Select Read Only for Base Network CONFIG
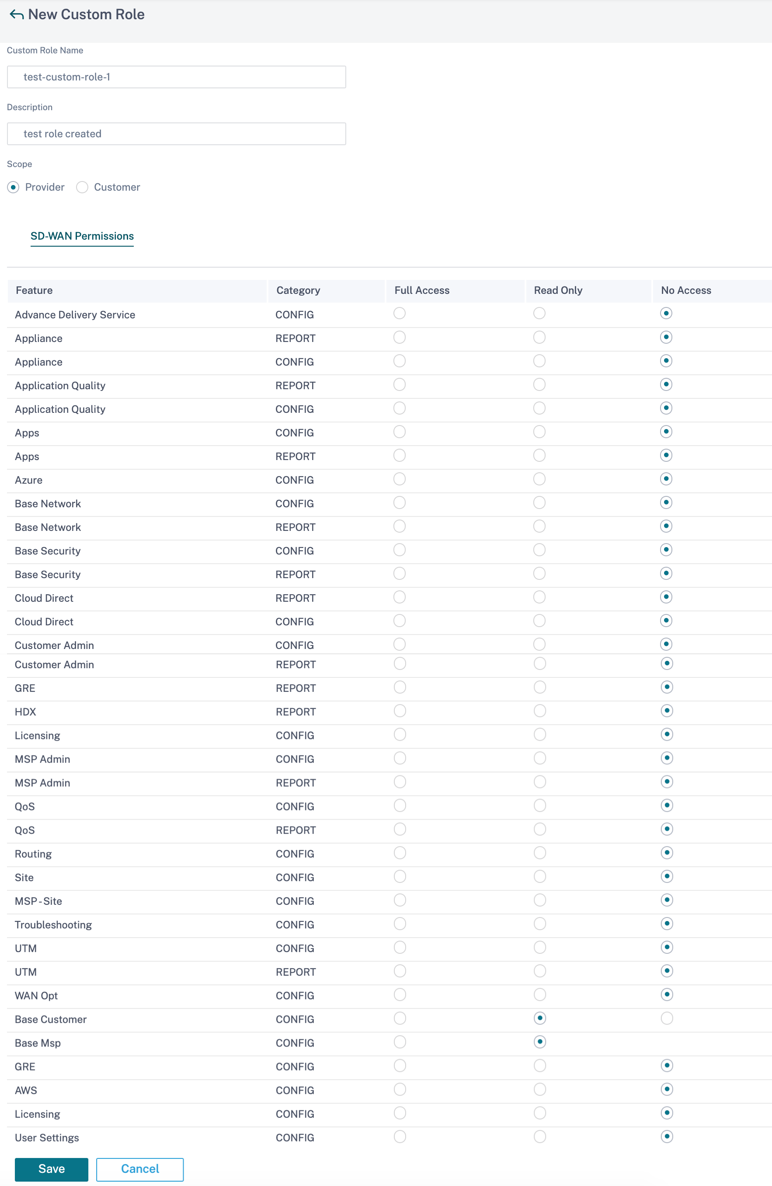Viewport: 772px width, 1186px height. point(539,503)
